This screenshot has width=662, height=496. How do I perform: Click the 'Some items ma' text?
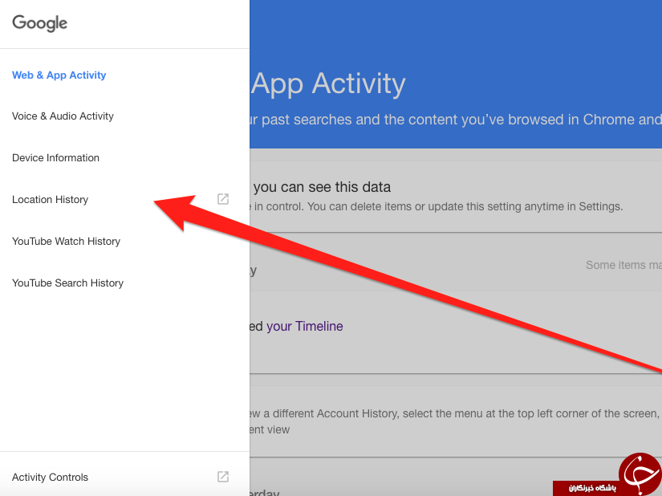pos(623,265)
